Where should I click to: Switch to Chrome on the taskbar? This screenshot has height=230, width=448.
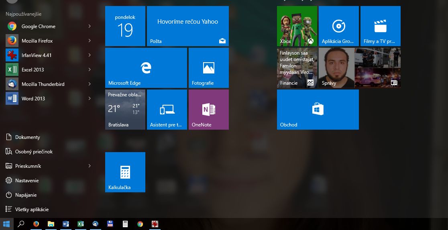tap(140, 224)
